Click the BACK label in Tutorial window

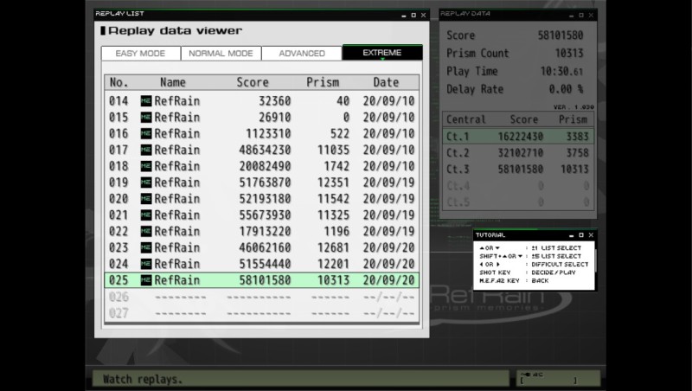(x=540, y=280)
